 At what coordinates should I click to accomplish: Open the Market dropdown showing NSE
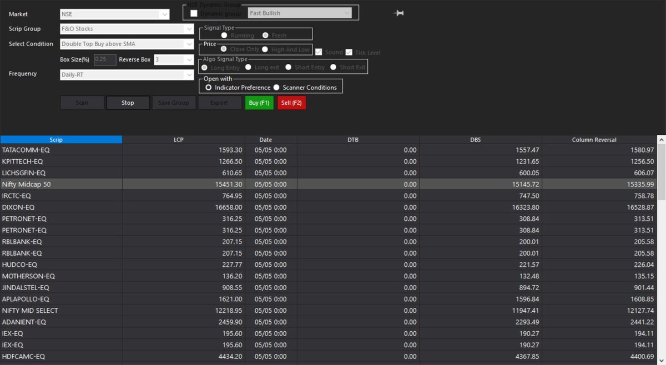[114, 14]
